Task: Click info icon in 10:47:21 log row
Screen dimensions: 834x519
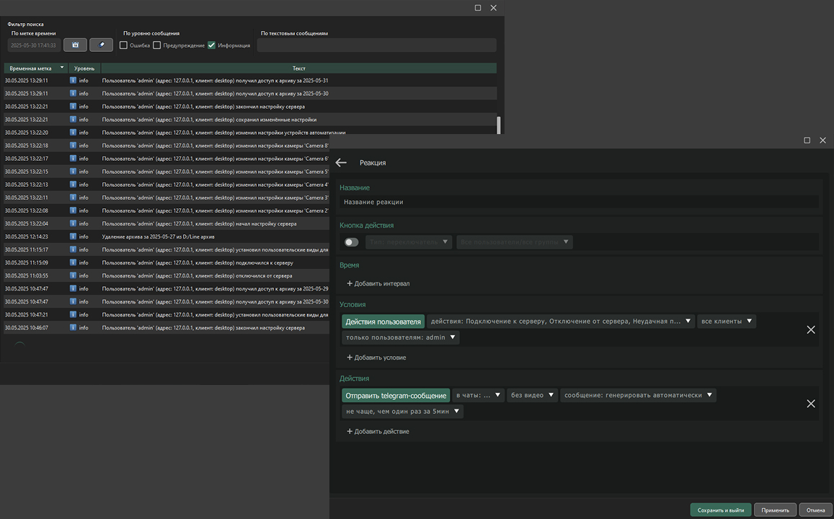Action: 74,315
